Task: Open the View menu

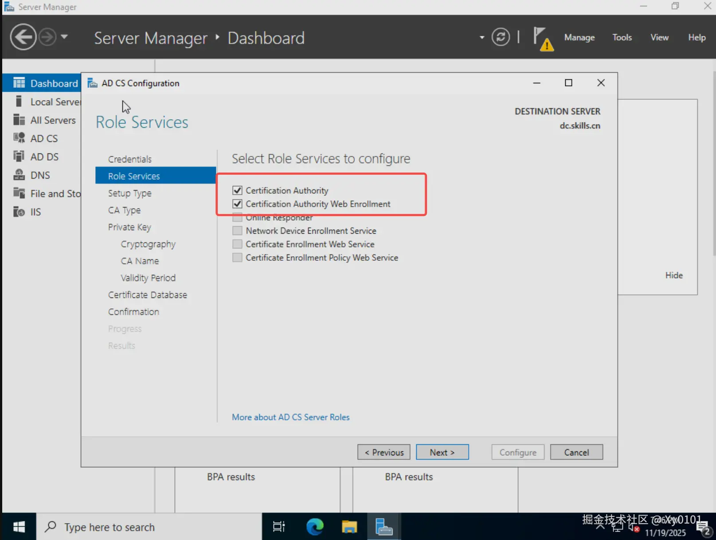Action: click(x=659, y=38)
